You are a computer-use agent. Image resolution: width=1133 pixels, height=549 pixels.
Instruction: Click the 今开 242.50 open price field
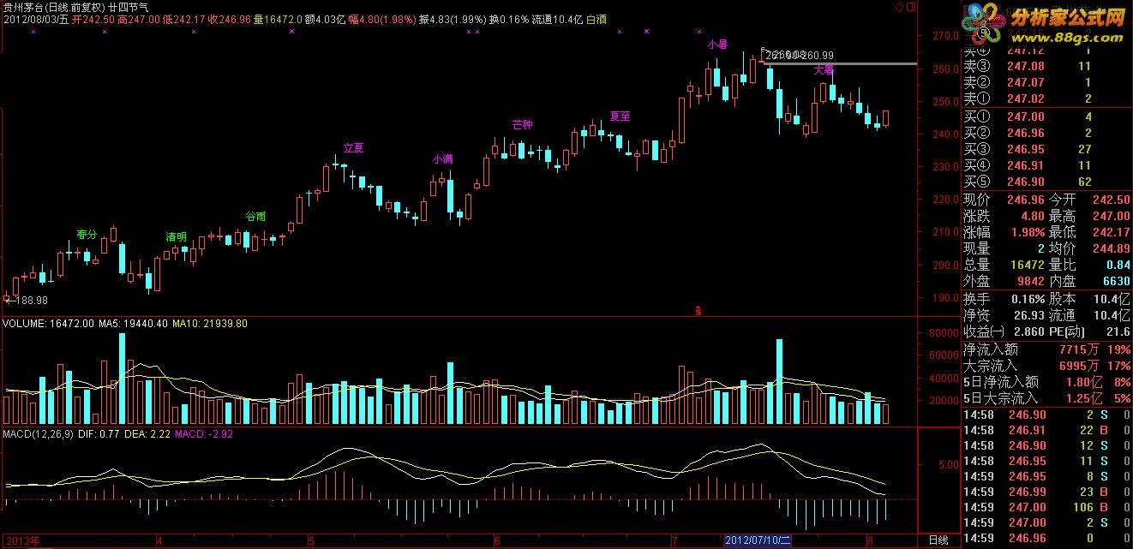(x=1089, y=200)
